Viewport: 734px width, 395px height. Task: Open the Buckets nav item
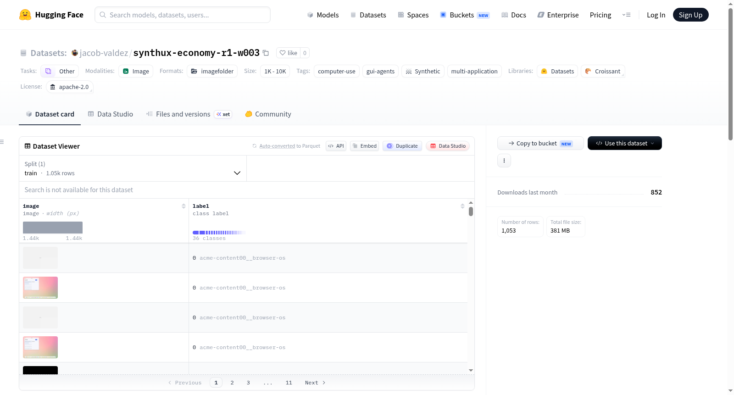tap(465, 15)
